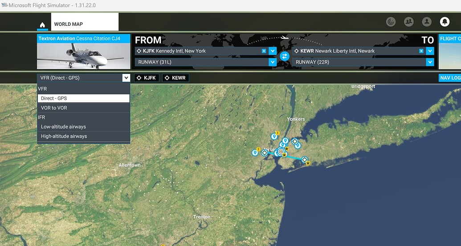This screenshot has height=246, width=461.
Task: Go to the home screen icon
Action: pos(42,25)
